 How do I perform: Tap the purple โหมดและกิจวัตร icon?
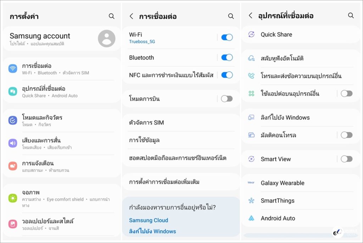click(x=13, y=120)
